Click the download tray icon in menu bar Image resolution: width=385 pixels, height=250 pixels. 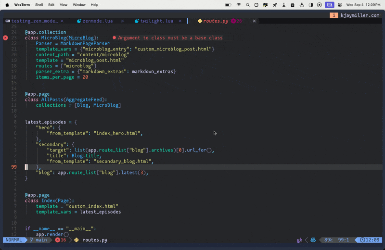click(302, 5)
